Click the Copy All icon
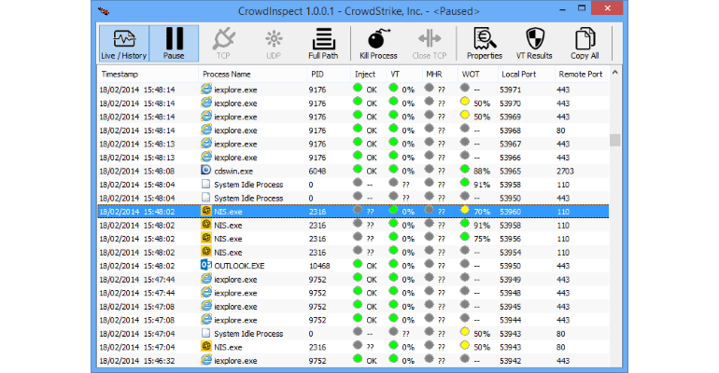Screen dimensions: 719x373 585,43
